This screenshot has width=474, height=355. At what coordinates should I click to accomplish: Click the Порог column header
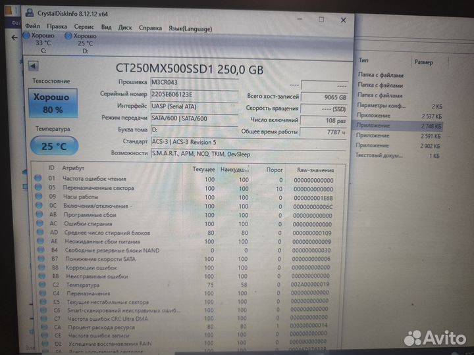(x=274, y=170)
